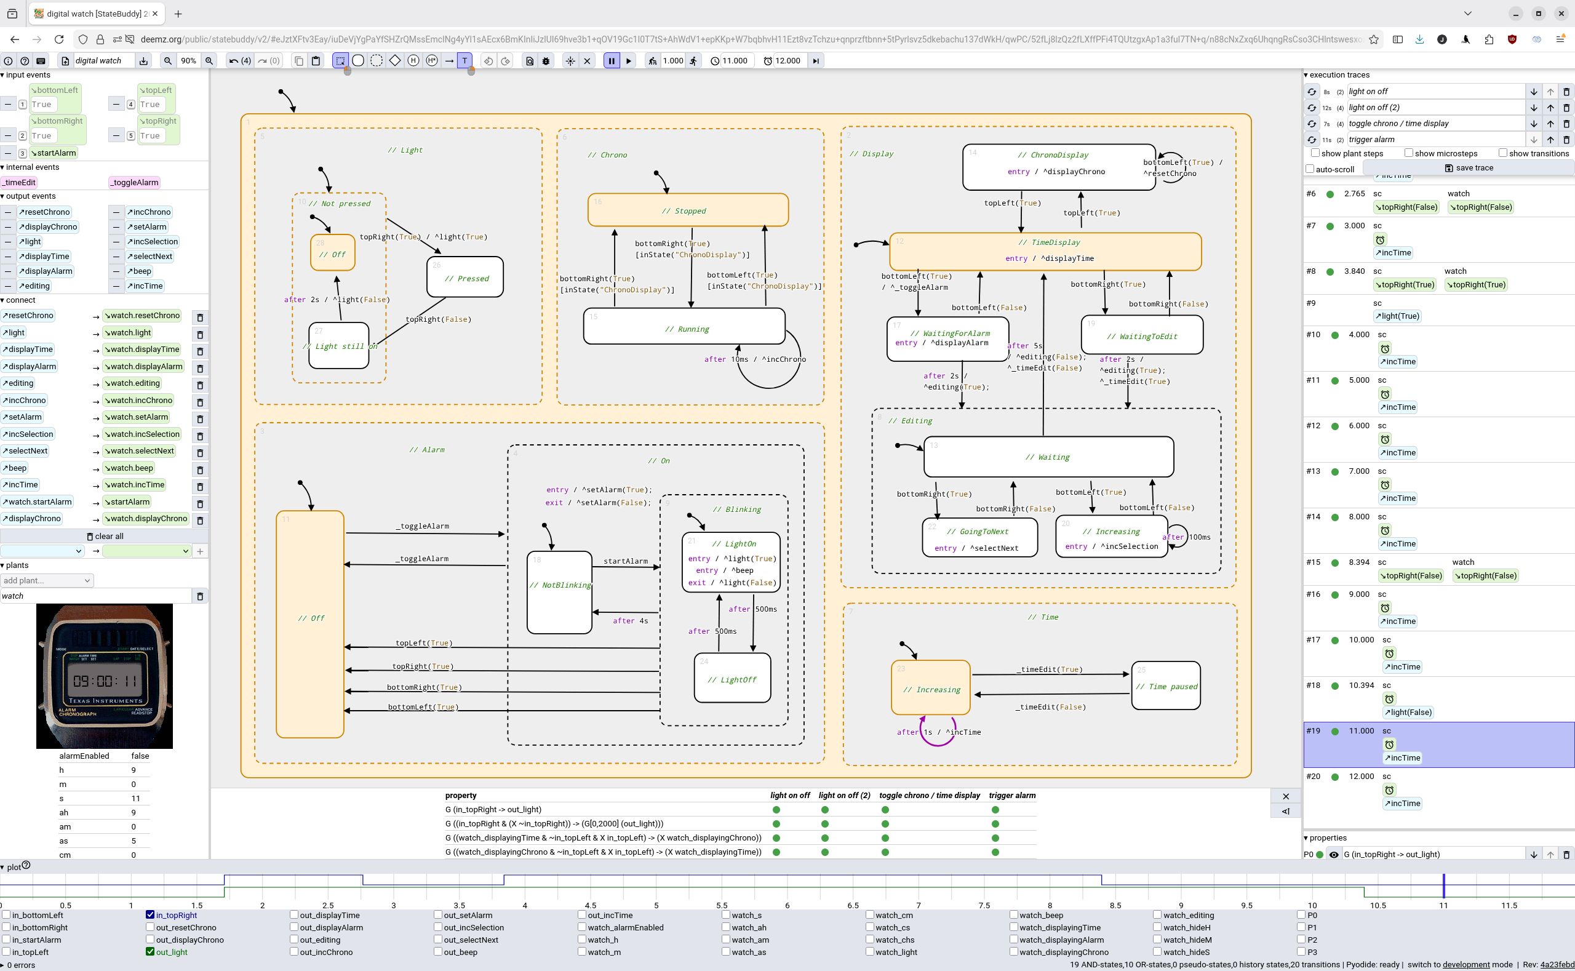Delete the watch.displayTime connection via trash icon
Image resolution: width=1575 pixels, height=971 pixels.
coord(200,351)
